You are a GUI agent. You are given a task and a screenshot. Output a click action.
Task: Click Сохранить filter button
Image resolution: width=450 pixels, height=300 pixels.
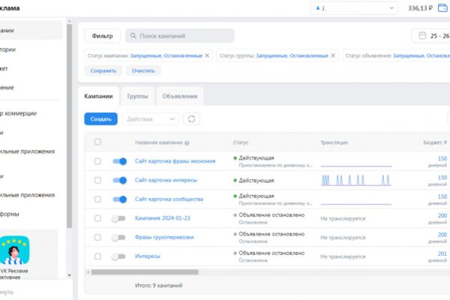103,70
